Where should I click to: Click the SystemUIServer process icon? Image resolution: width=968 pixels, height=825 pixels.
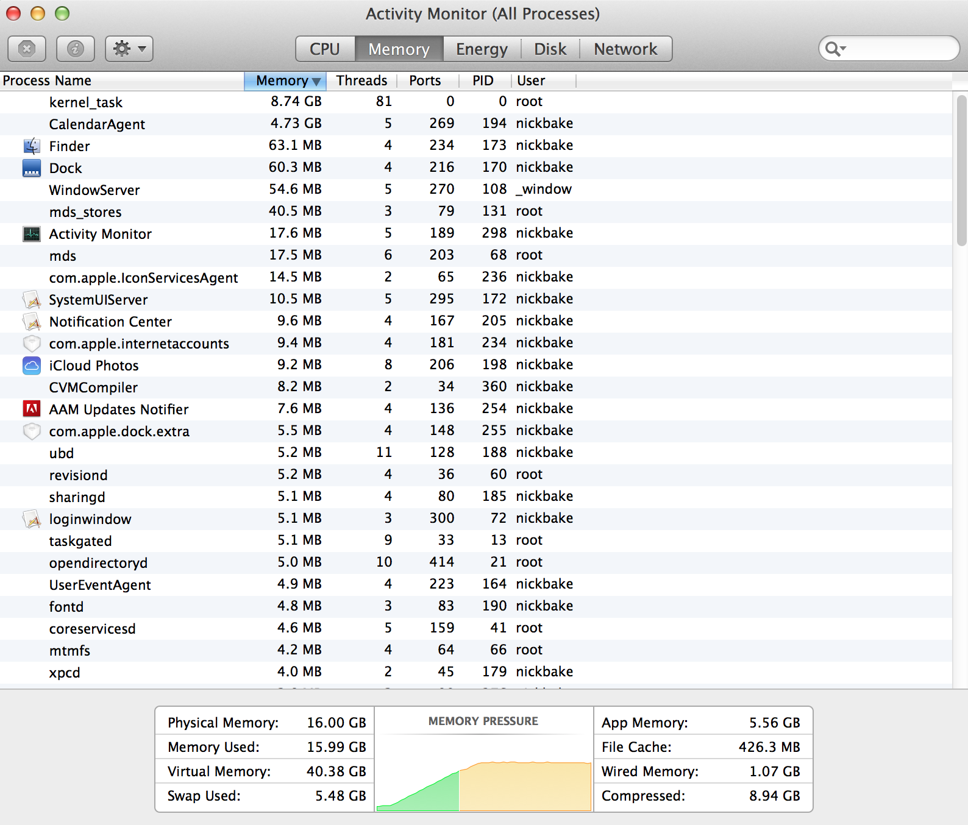[x=32, y=300]
